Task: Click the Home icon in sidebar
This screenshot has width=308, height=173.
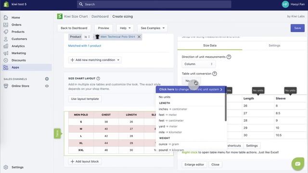Action: [x=6, y=17]
